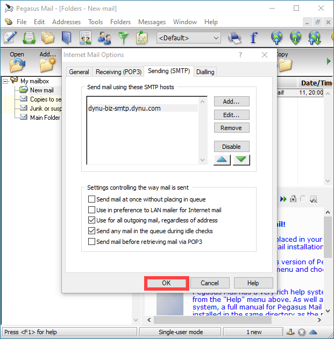This screenshot has height=339, width=334.
Task: Click globe with up arrow send icon
Action: click(276, 38)
